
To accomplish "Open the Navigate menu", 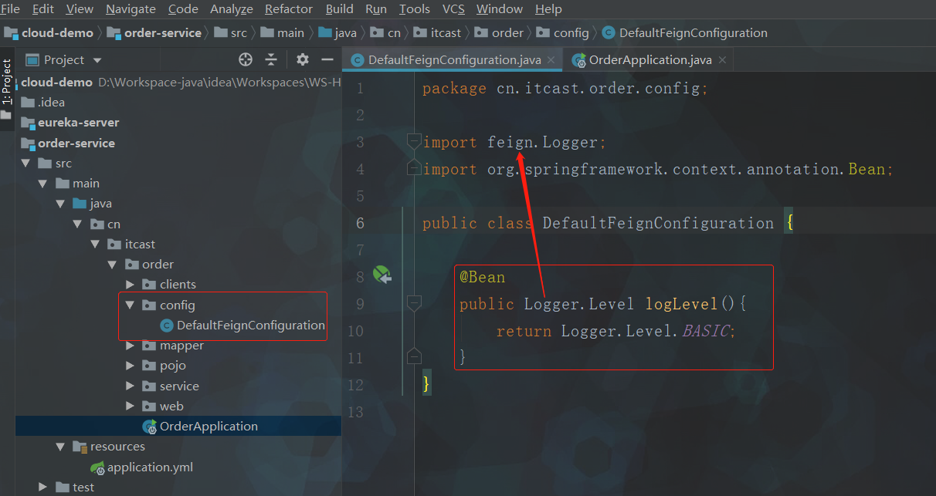I will coord(131,9).
